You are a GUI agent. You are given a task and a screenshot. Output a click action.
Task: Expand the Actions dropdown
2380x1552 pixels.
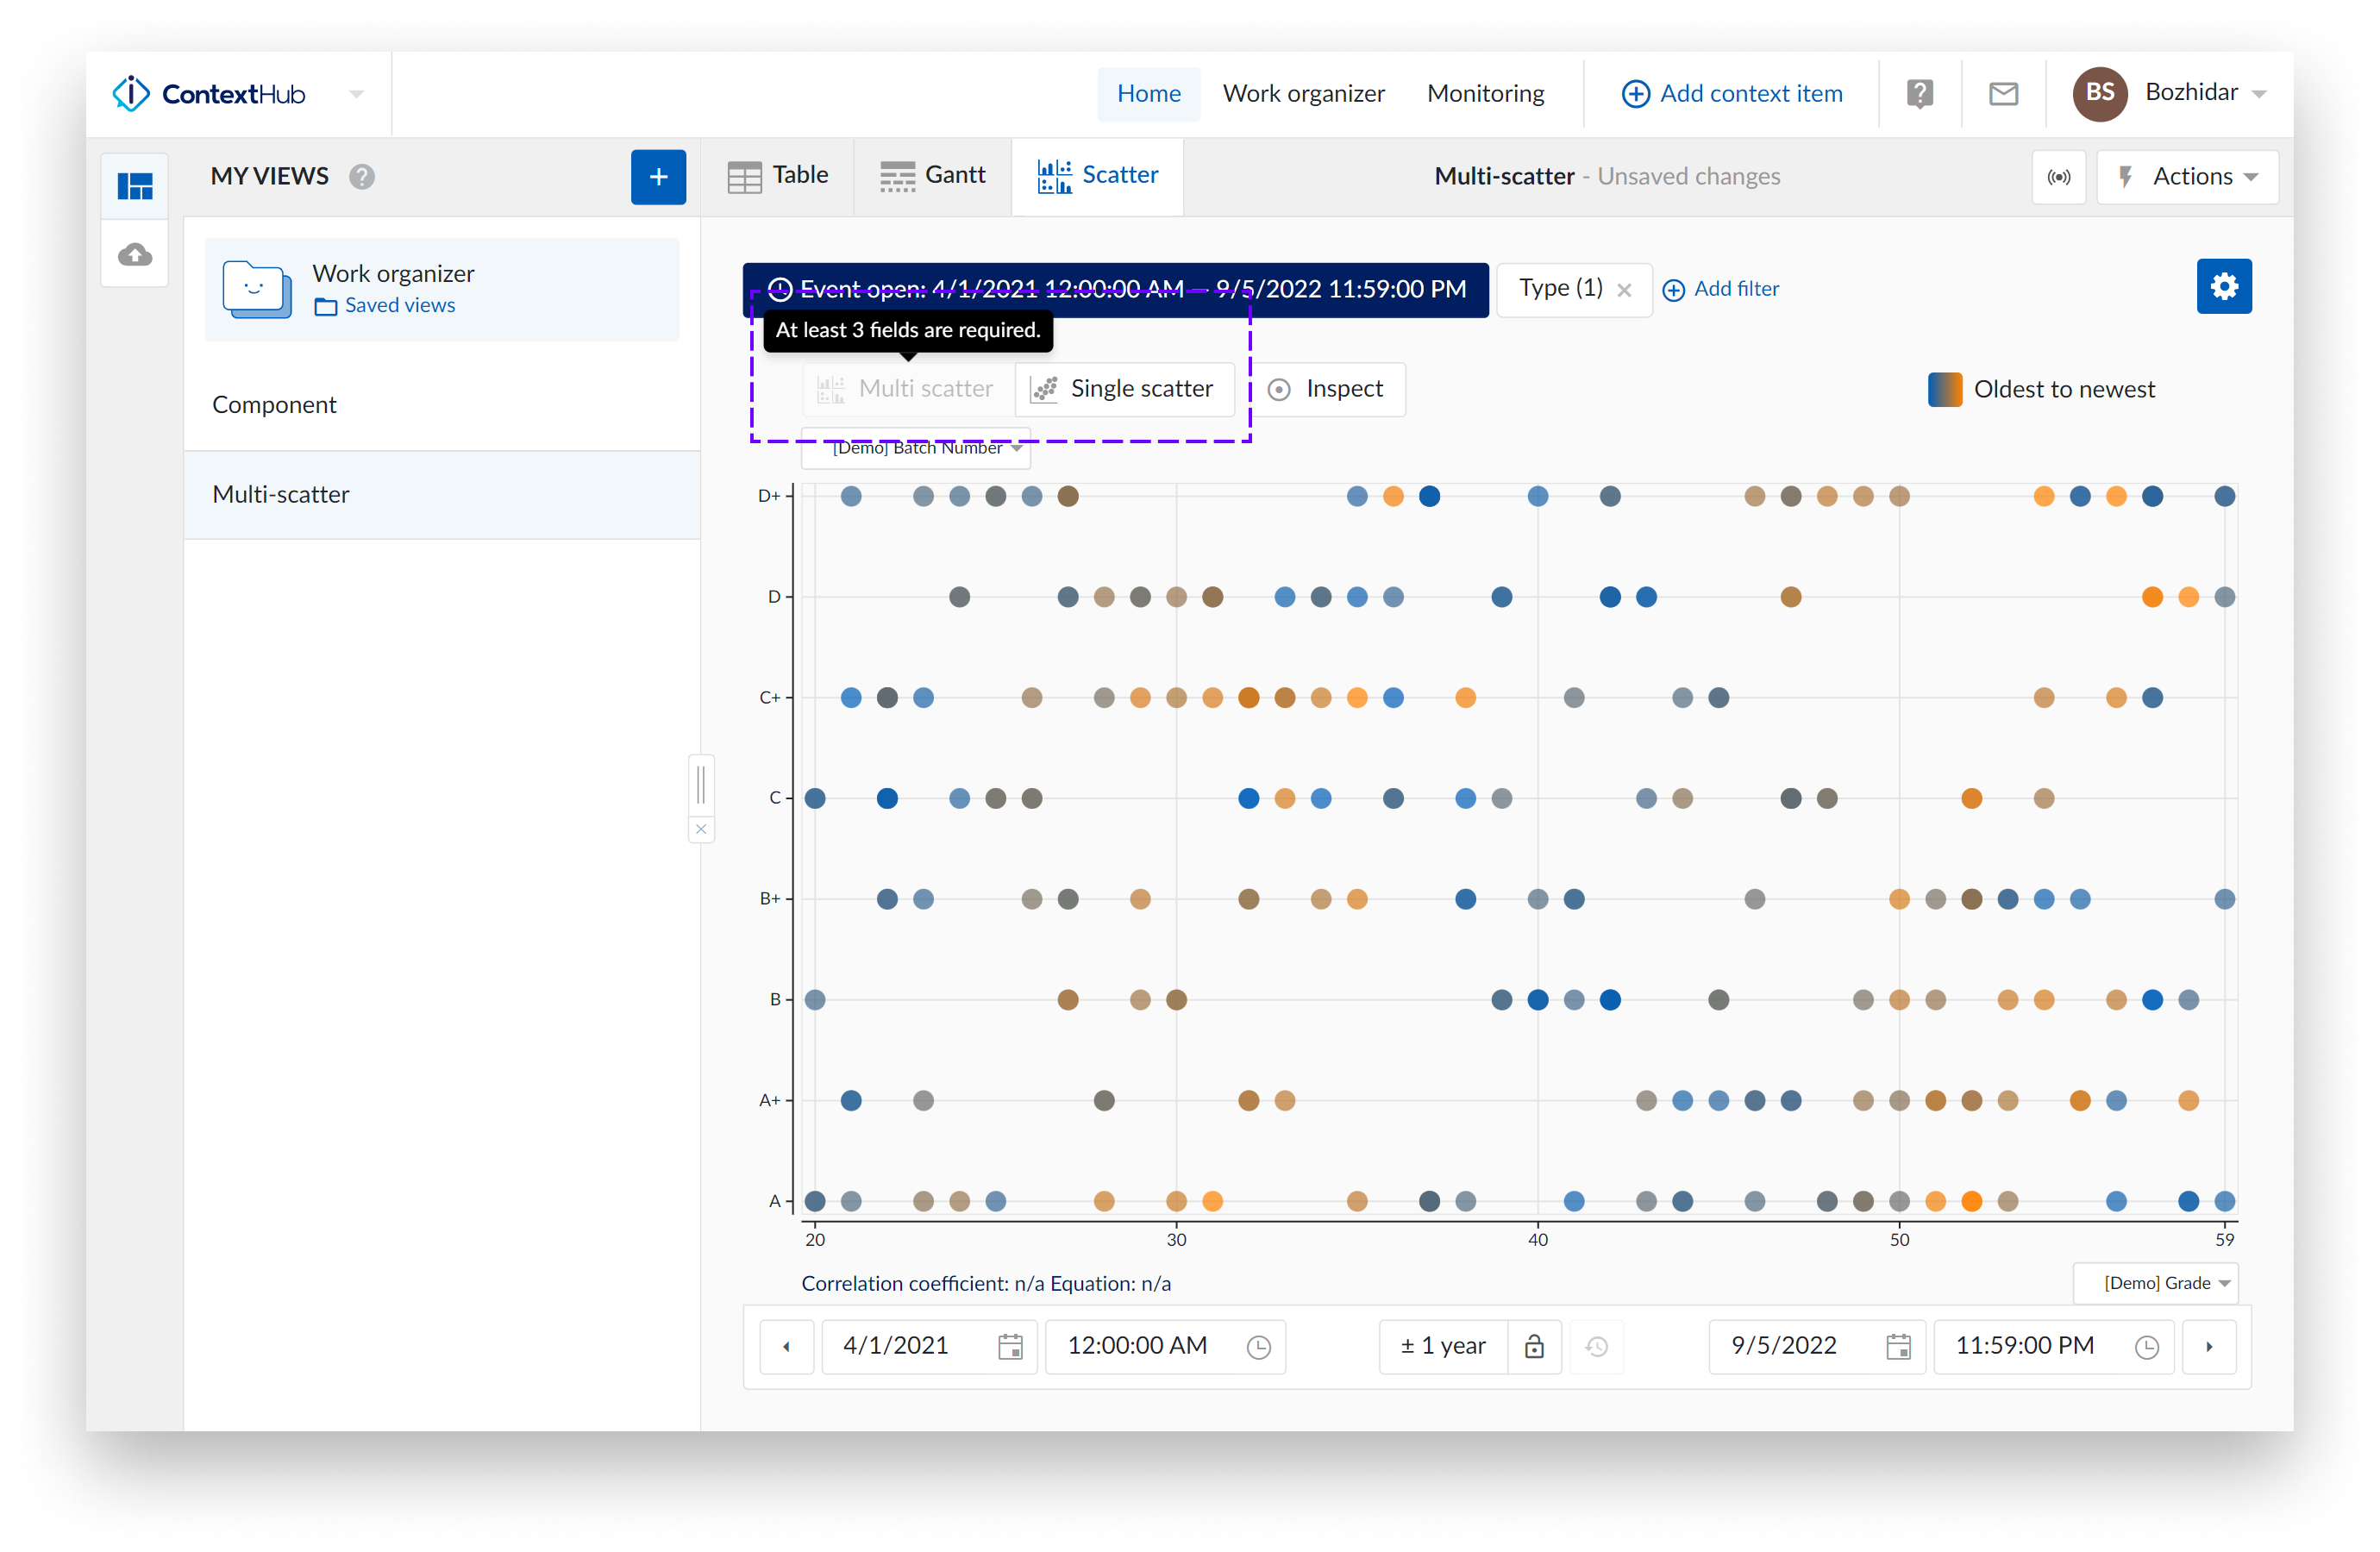point(2187,177)
